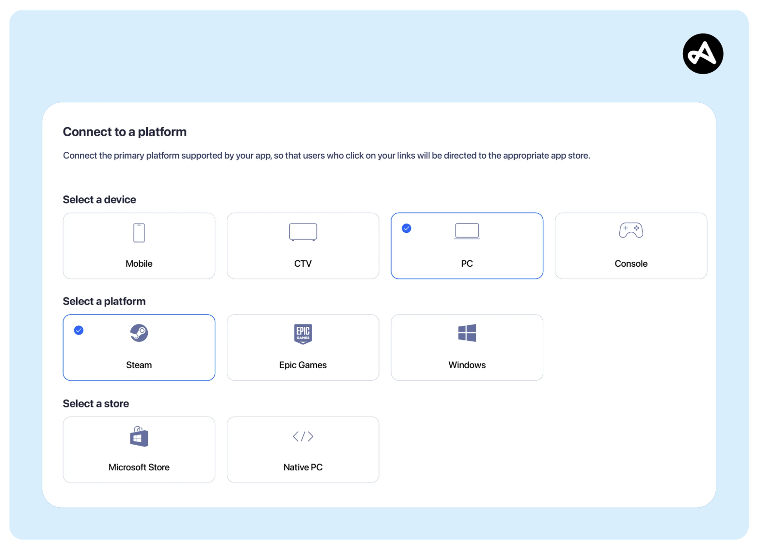Pick the Microsoft Store bag icon
This screenshot has width=757, height=546.
pyautogui.click(x=139, y=436)
